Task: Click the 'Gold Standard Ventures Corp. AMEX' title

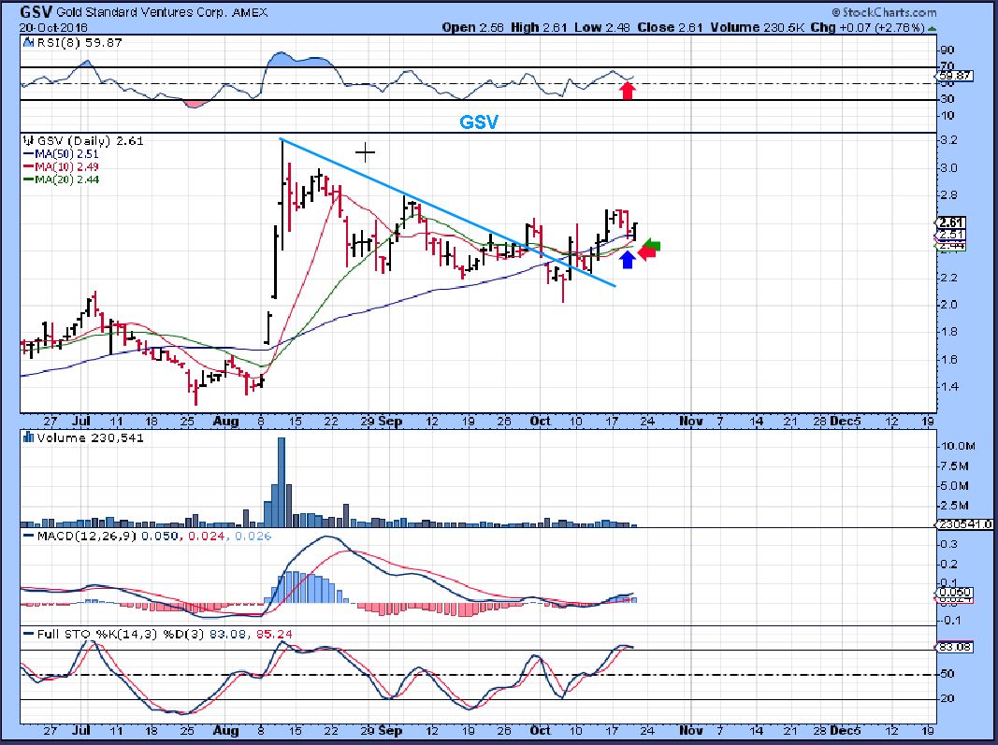Action: tap(162, 13)
